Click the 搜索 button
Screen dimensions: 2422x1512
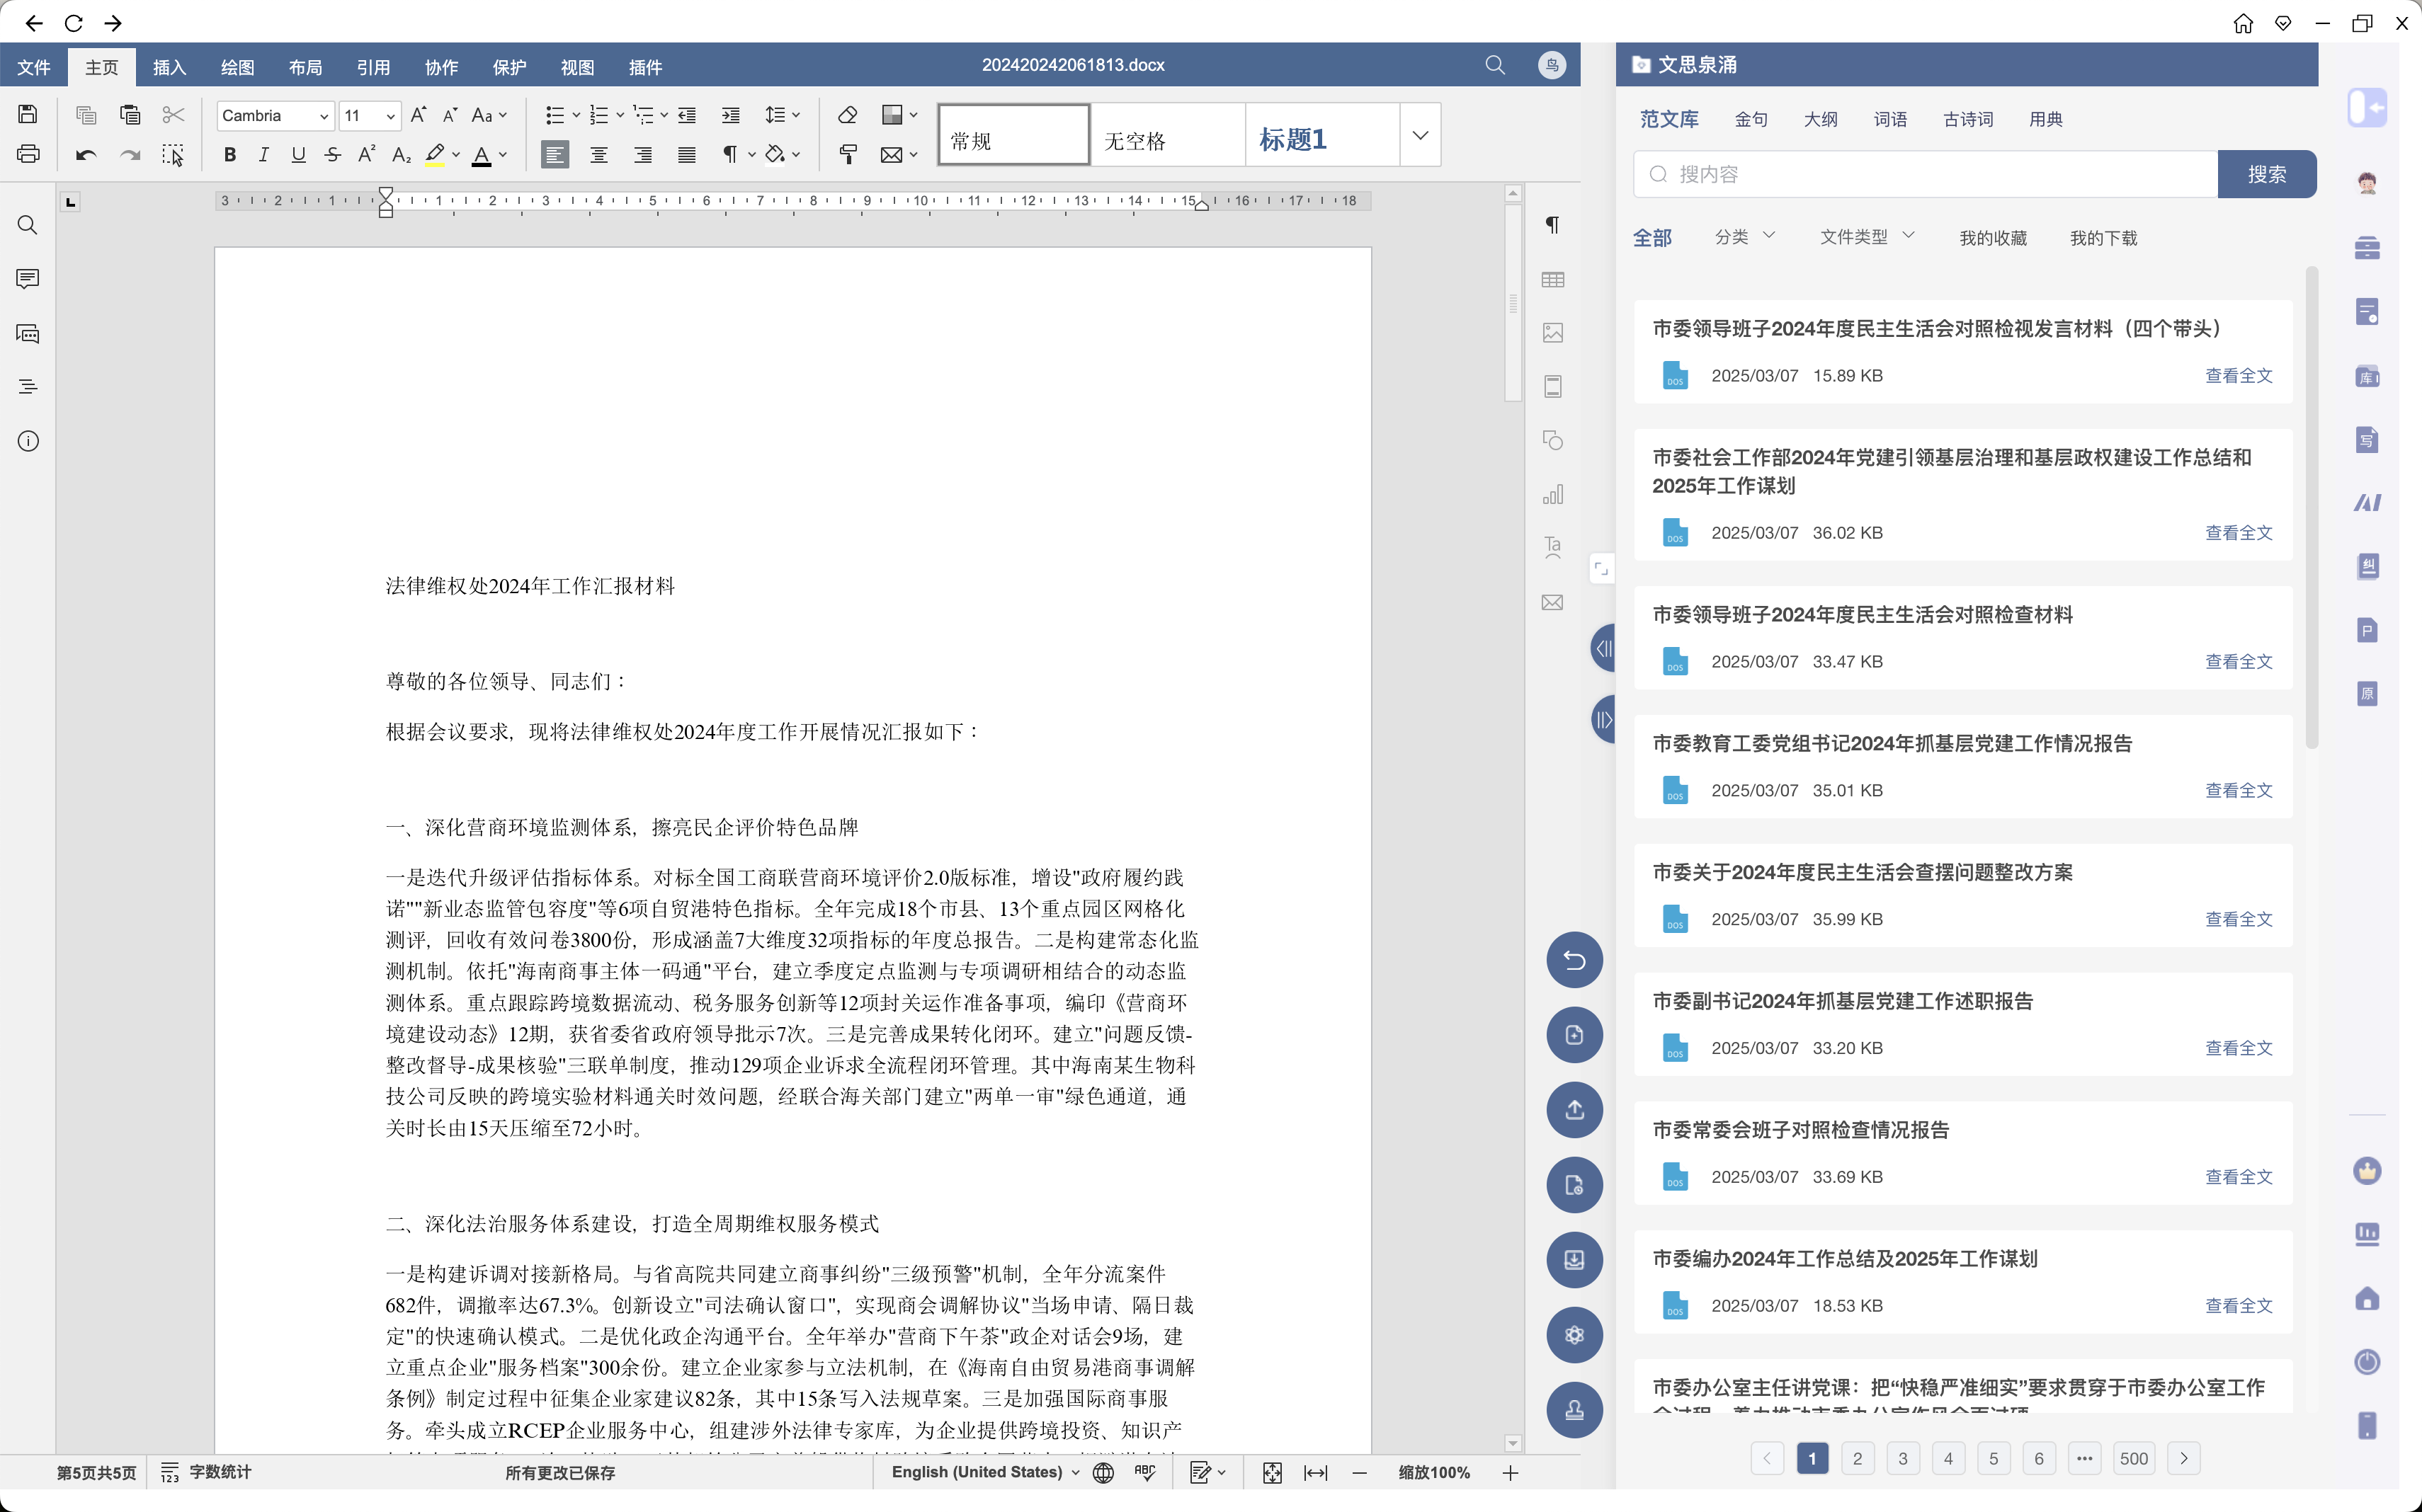point(2266,174)
